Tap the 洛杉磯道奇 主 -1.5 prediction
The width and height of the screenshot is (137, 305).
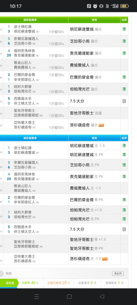click(85, 259)
